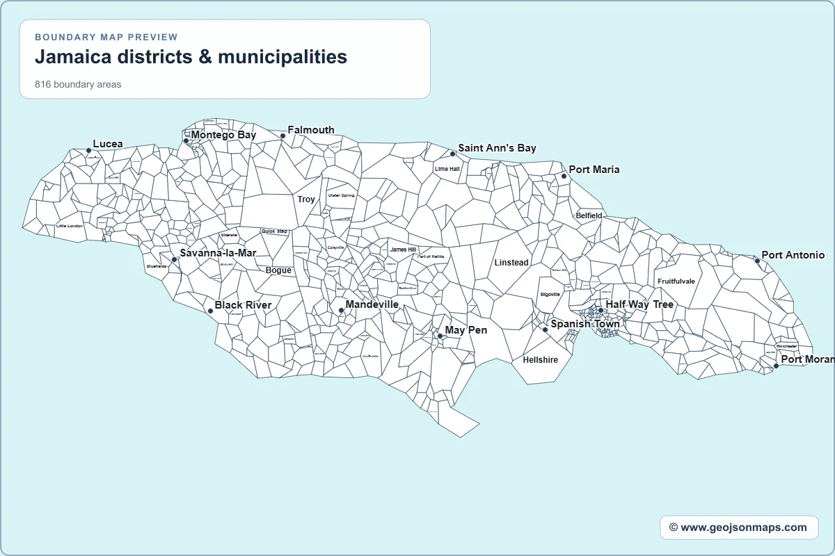
Task: Select the Elderslie district label
Action: 229,235
